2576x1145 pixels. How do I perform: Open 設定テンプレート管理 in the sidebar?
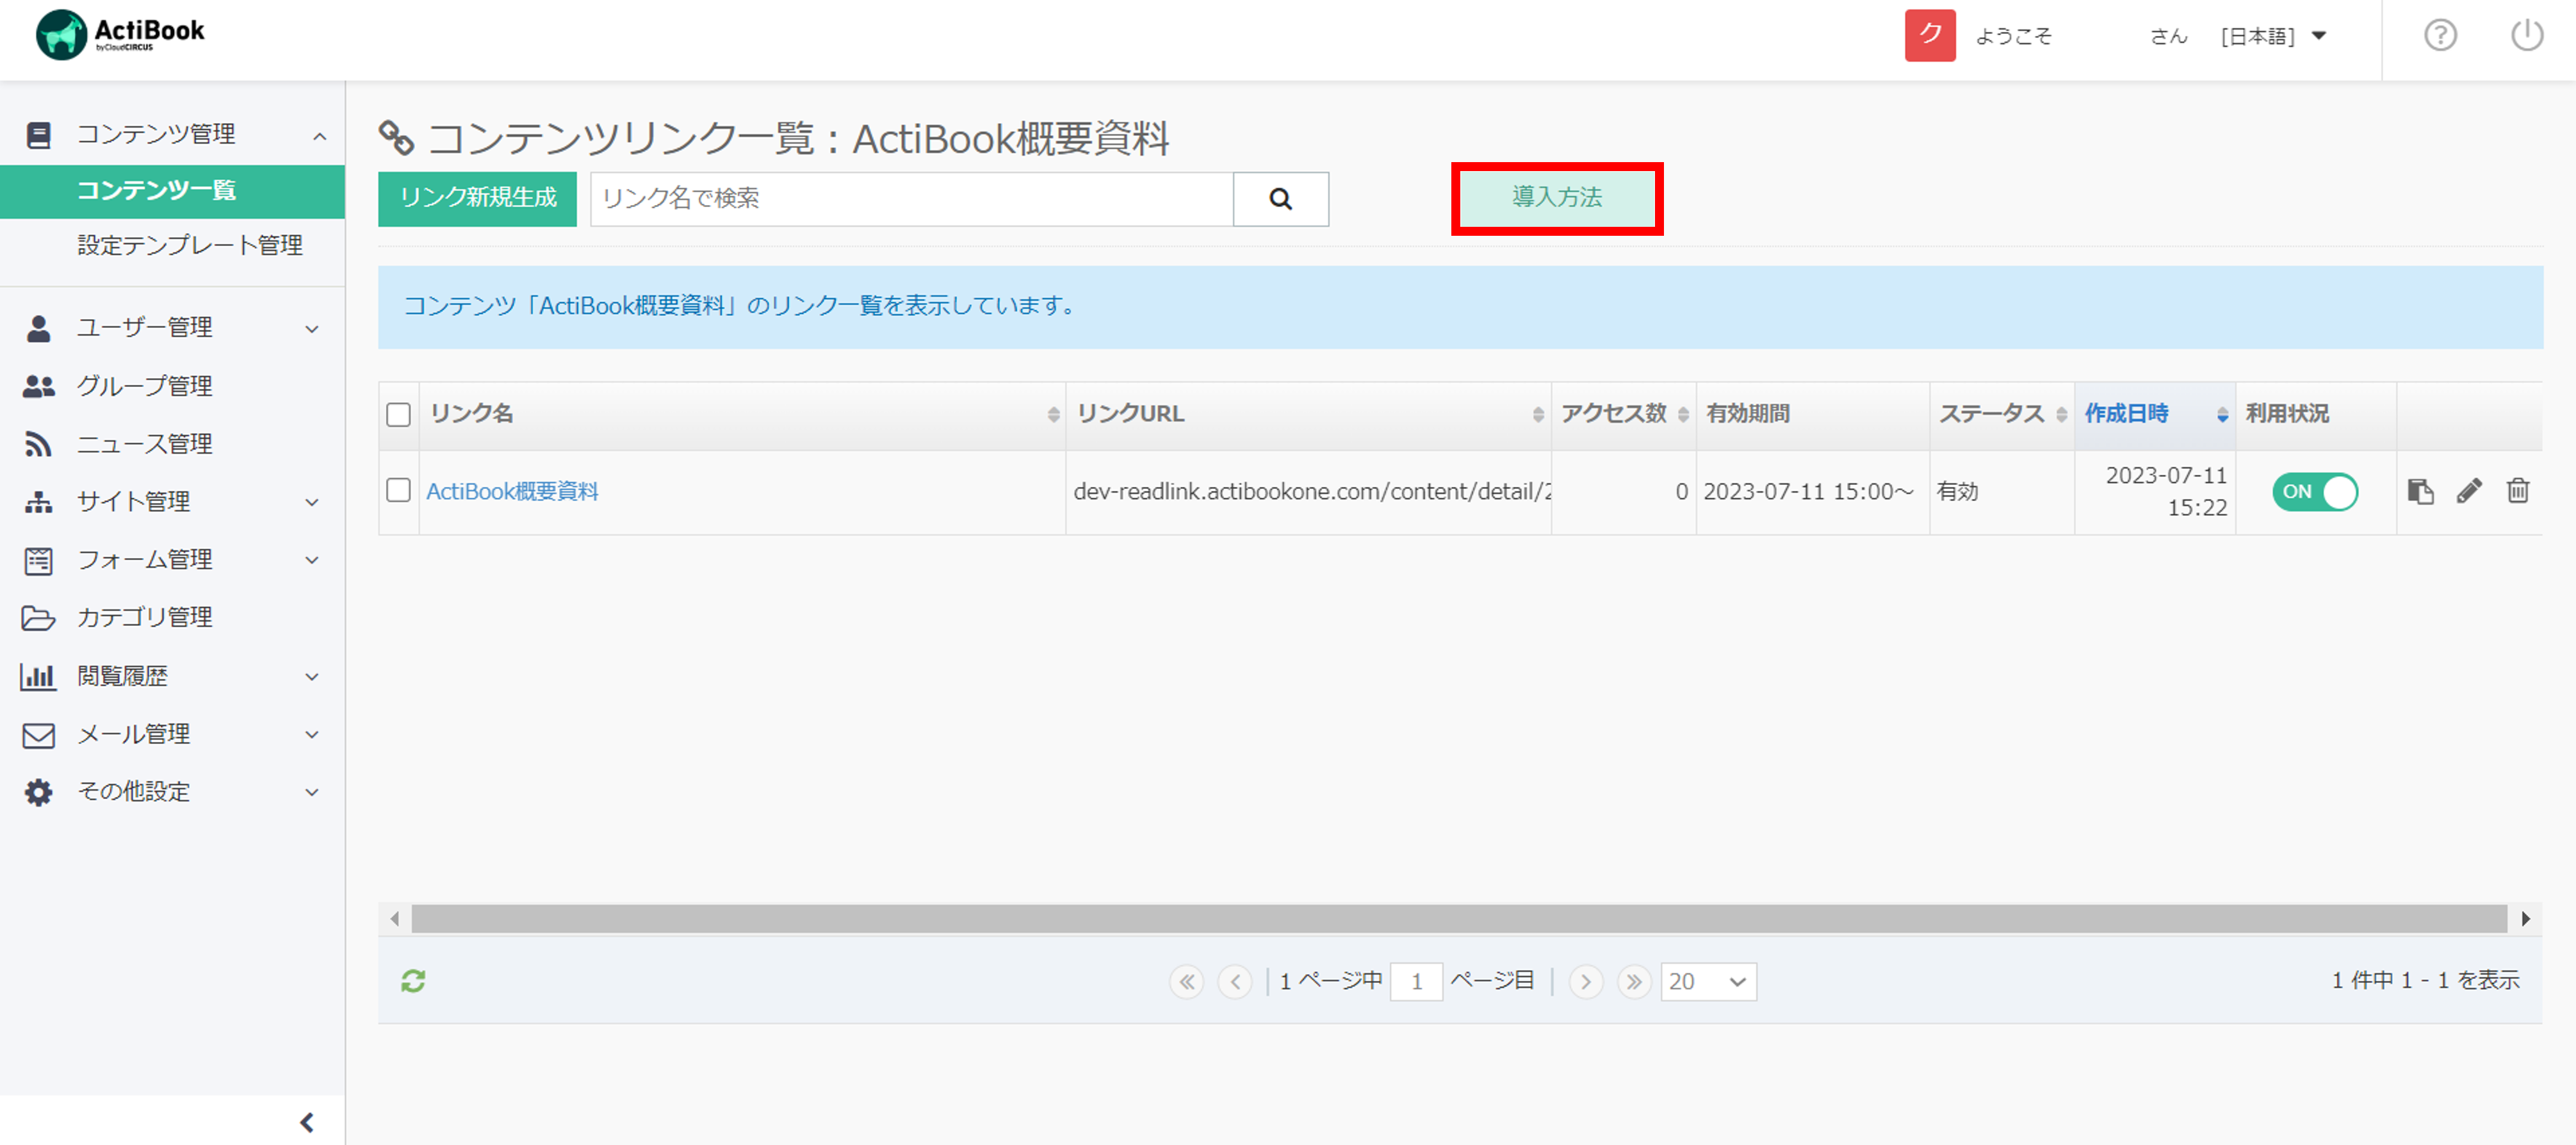click(189, 245)
